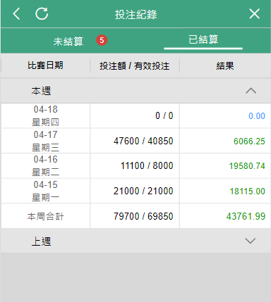Click the 43761.99 total result
This screenshot has width=271, height=302.
(246, 216)
